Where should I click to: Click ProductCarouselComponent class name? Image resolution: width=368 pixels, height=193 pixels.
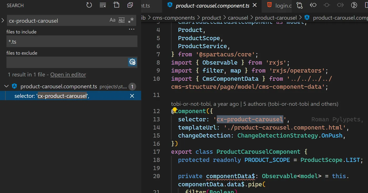[x=258, y=152]
